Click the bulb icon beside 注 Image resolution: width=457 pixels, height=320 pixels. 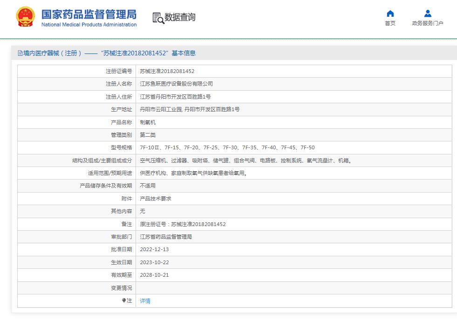click(124, 300)
